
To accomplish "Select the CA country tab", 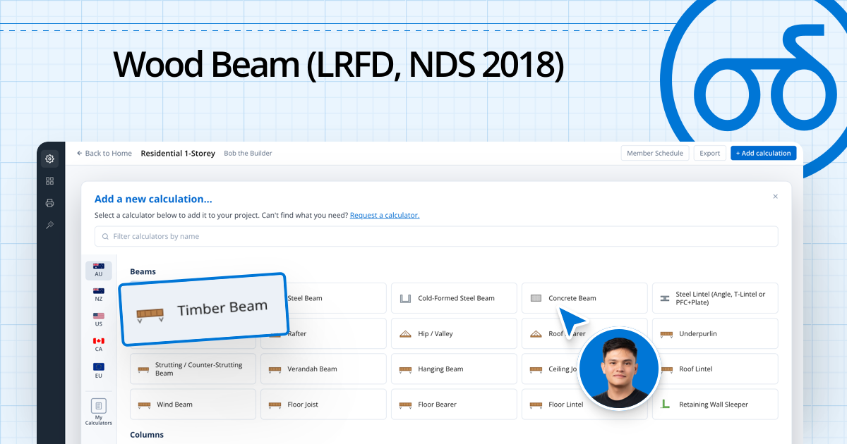I will 99,345.
